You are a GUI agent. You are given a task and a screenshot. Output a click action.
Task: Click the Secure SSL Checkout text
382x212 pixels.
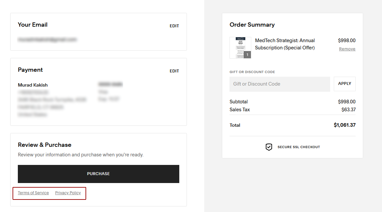(x=298, y=147)
